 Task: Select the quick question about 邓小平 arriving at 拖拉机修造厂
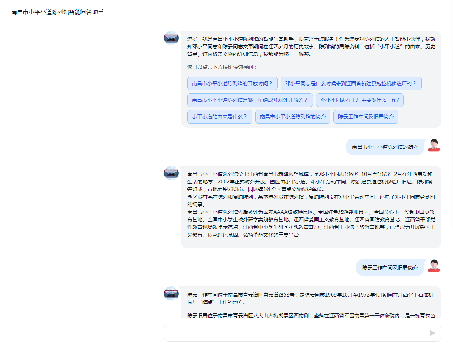pos(351,83)
